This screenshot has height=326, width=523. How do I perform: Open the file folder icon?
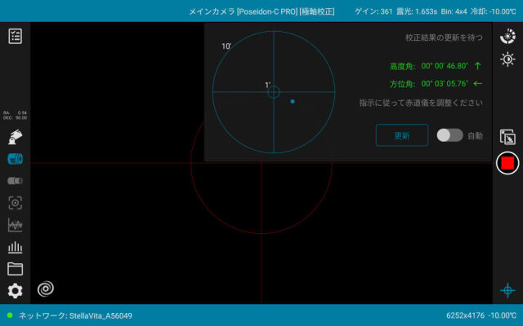[x=15, y=269]
